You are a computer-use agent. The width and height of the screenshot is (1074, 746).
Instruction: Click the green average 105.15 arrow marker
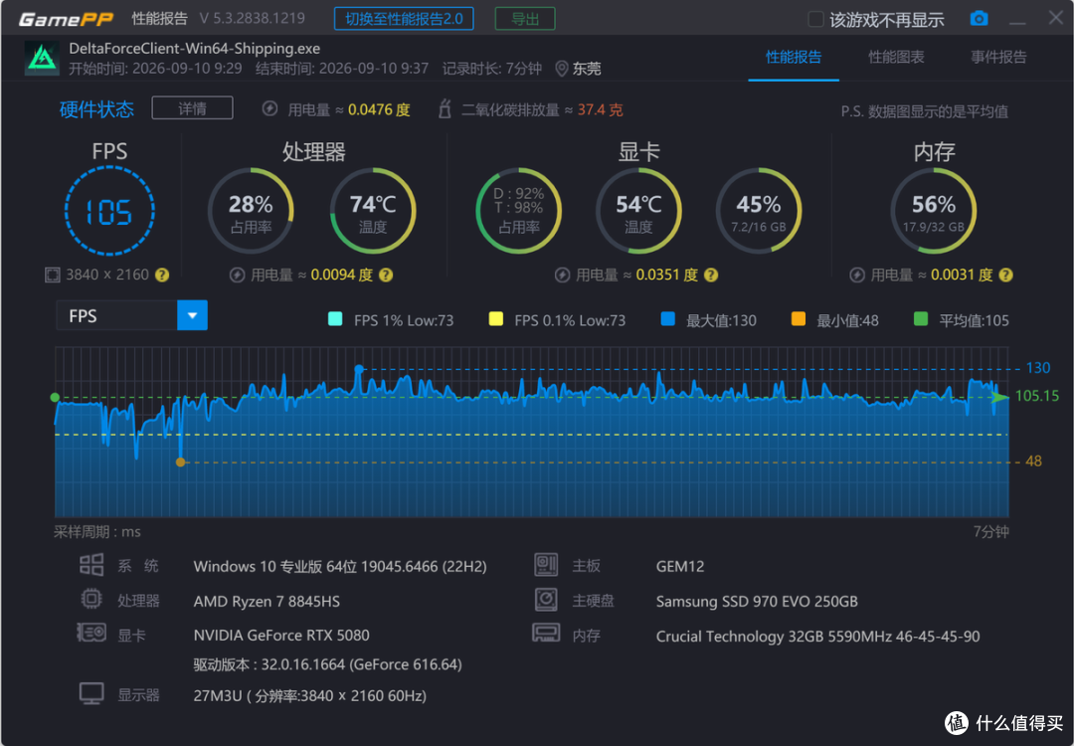coord(1000,397)
